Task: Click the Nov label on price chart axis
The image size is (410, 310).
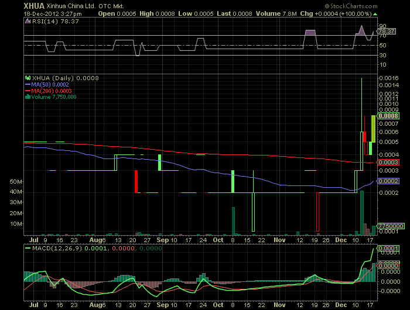Action: pyautogui.click(x=279, y=240)
